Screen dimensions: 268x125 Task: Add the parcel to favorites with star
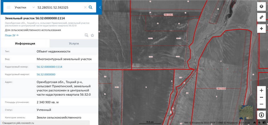[x=92, y=35]
